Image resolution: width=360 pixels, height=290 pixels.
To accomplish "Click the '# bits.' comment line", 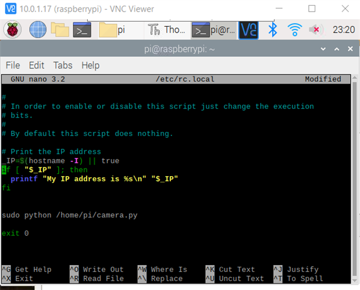I will (17, 116).
